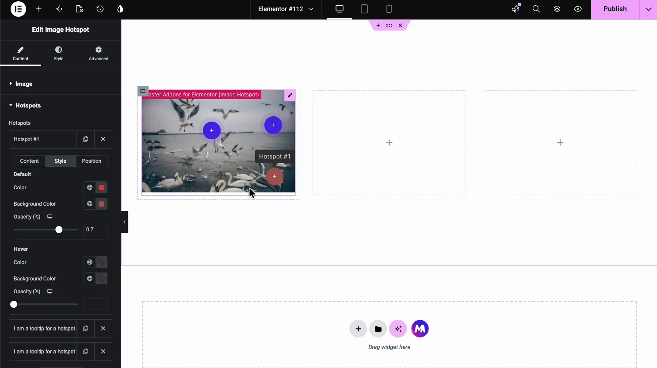Viewport: 657px width, 368px height.
Task: Add widget to right empty column
Action: point(560,142)
